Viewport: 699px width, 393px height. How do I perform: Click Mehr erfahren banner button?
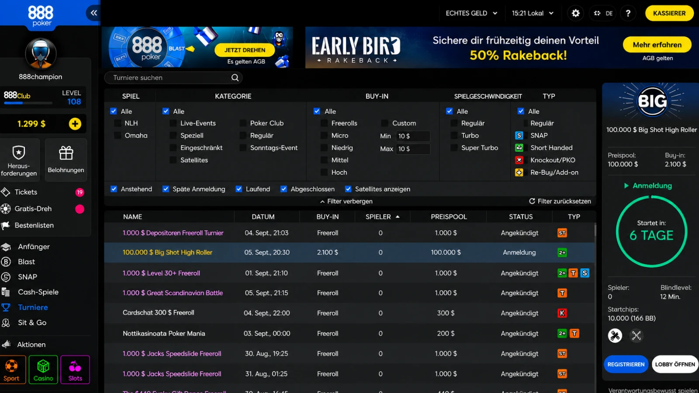tap(657, 45)
